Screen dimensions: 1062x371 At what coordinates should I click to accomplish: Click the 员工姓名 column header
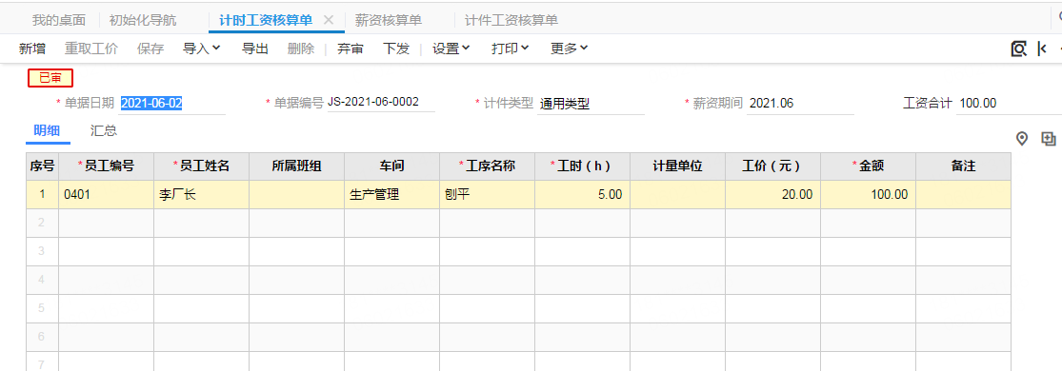201,166
